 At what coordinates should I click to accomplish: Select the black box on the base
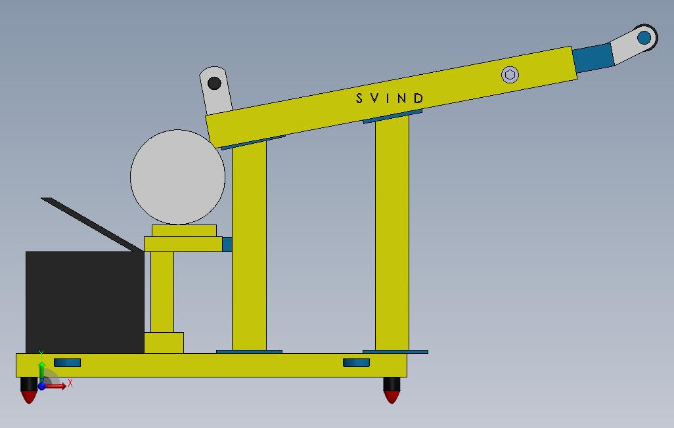pyautogui.click(x=85, y=303)
